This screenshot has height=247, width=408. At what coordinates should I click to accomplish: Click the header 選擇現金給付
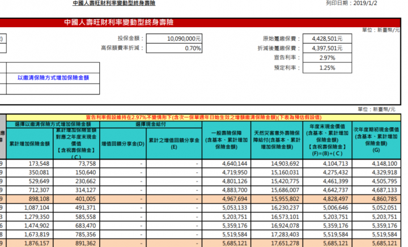(x=151, y=124)
